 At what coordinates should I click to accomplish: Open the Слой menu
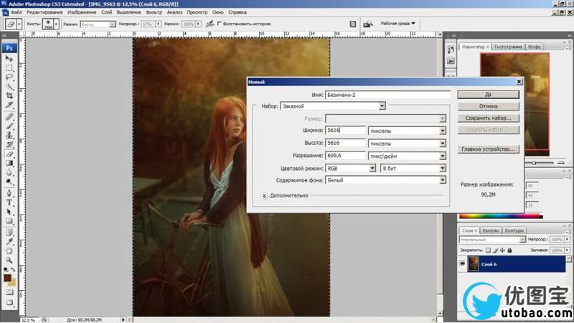pos(106,12)
